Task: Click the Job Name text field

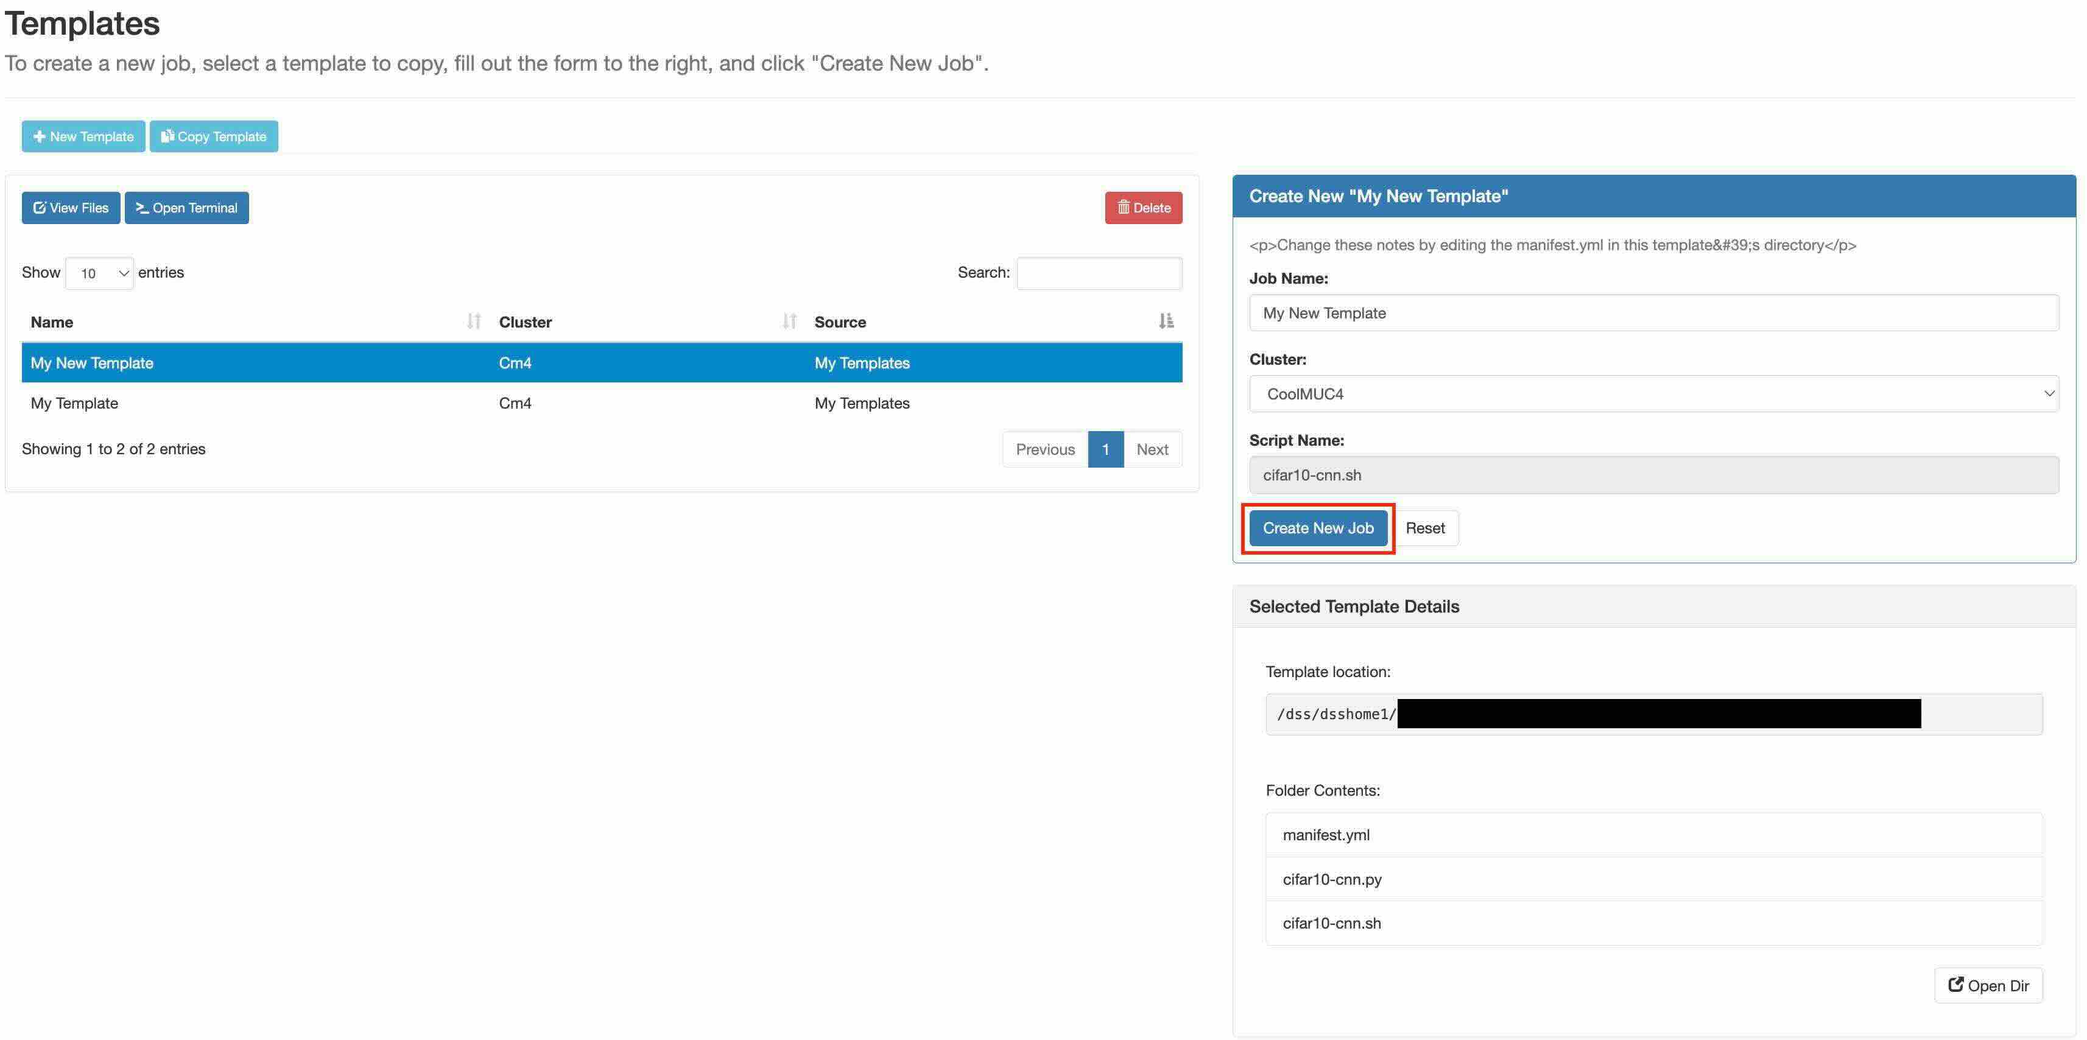Action: tap(1653, 312)
